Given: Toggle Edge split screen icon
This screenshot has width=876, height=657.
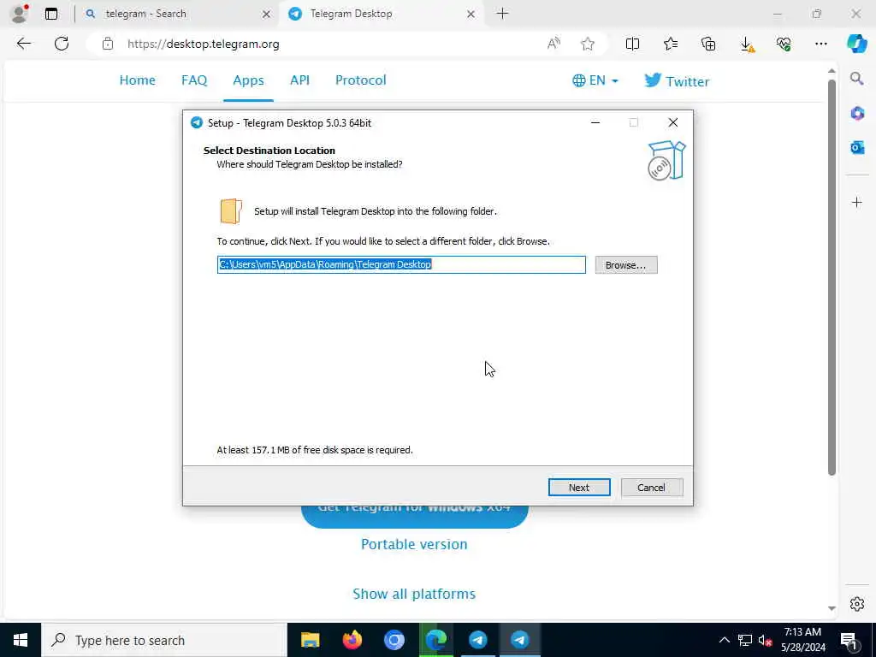Looking at the screenshot, I should click(632, 44).
